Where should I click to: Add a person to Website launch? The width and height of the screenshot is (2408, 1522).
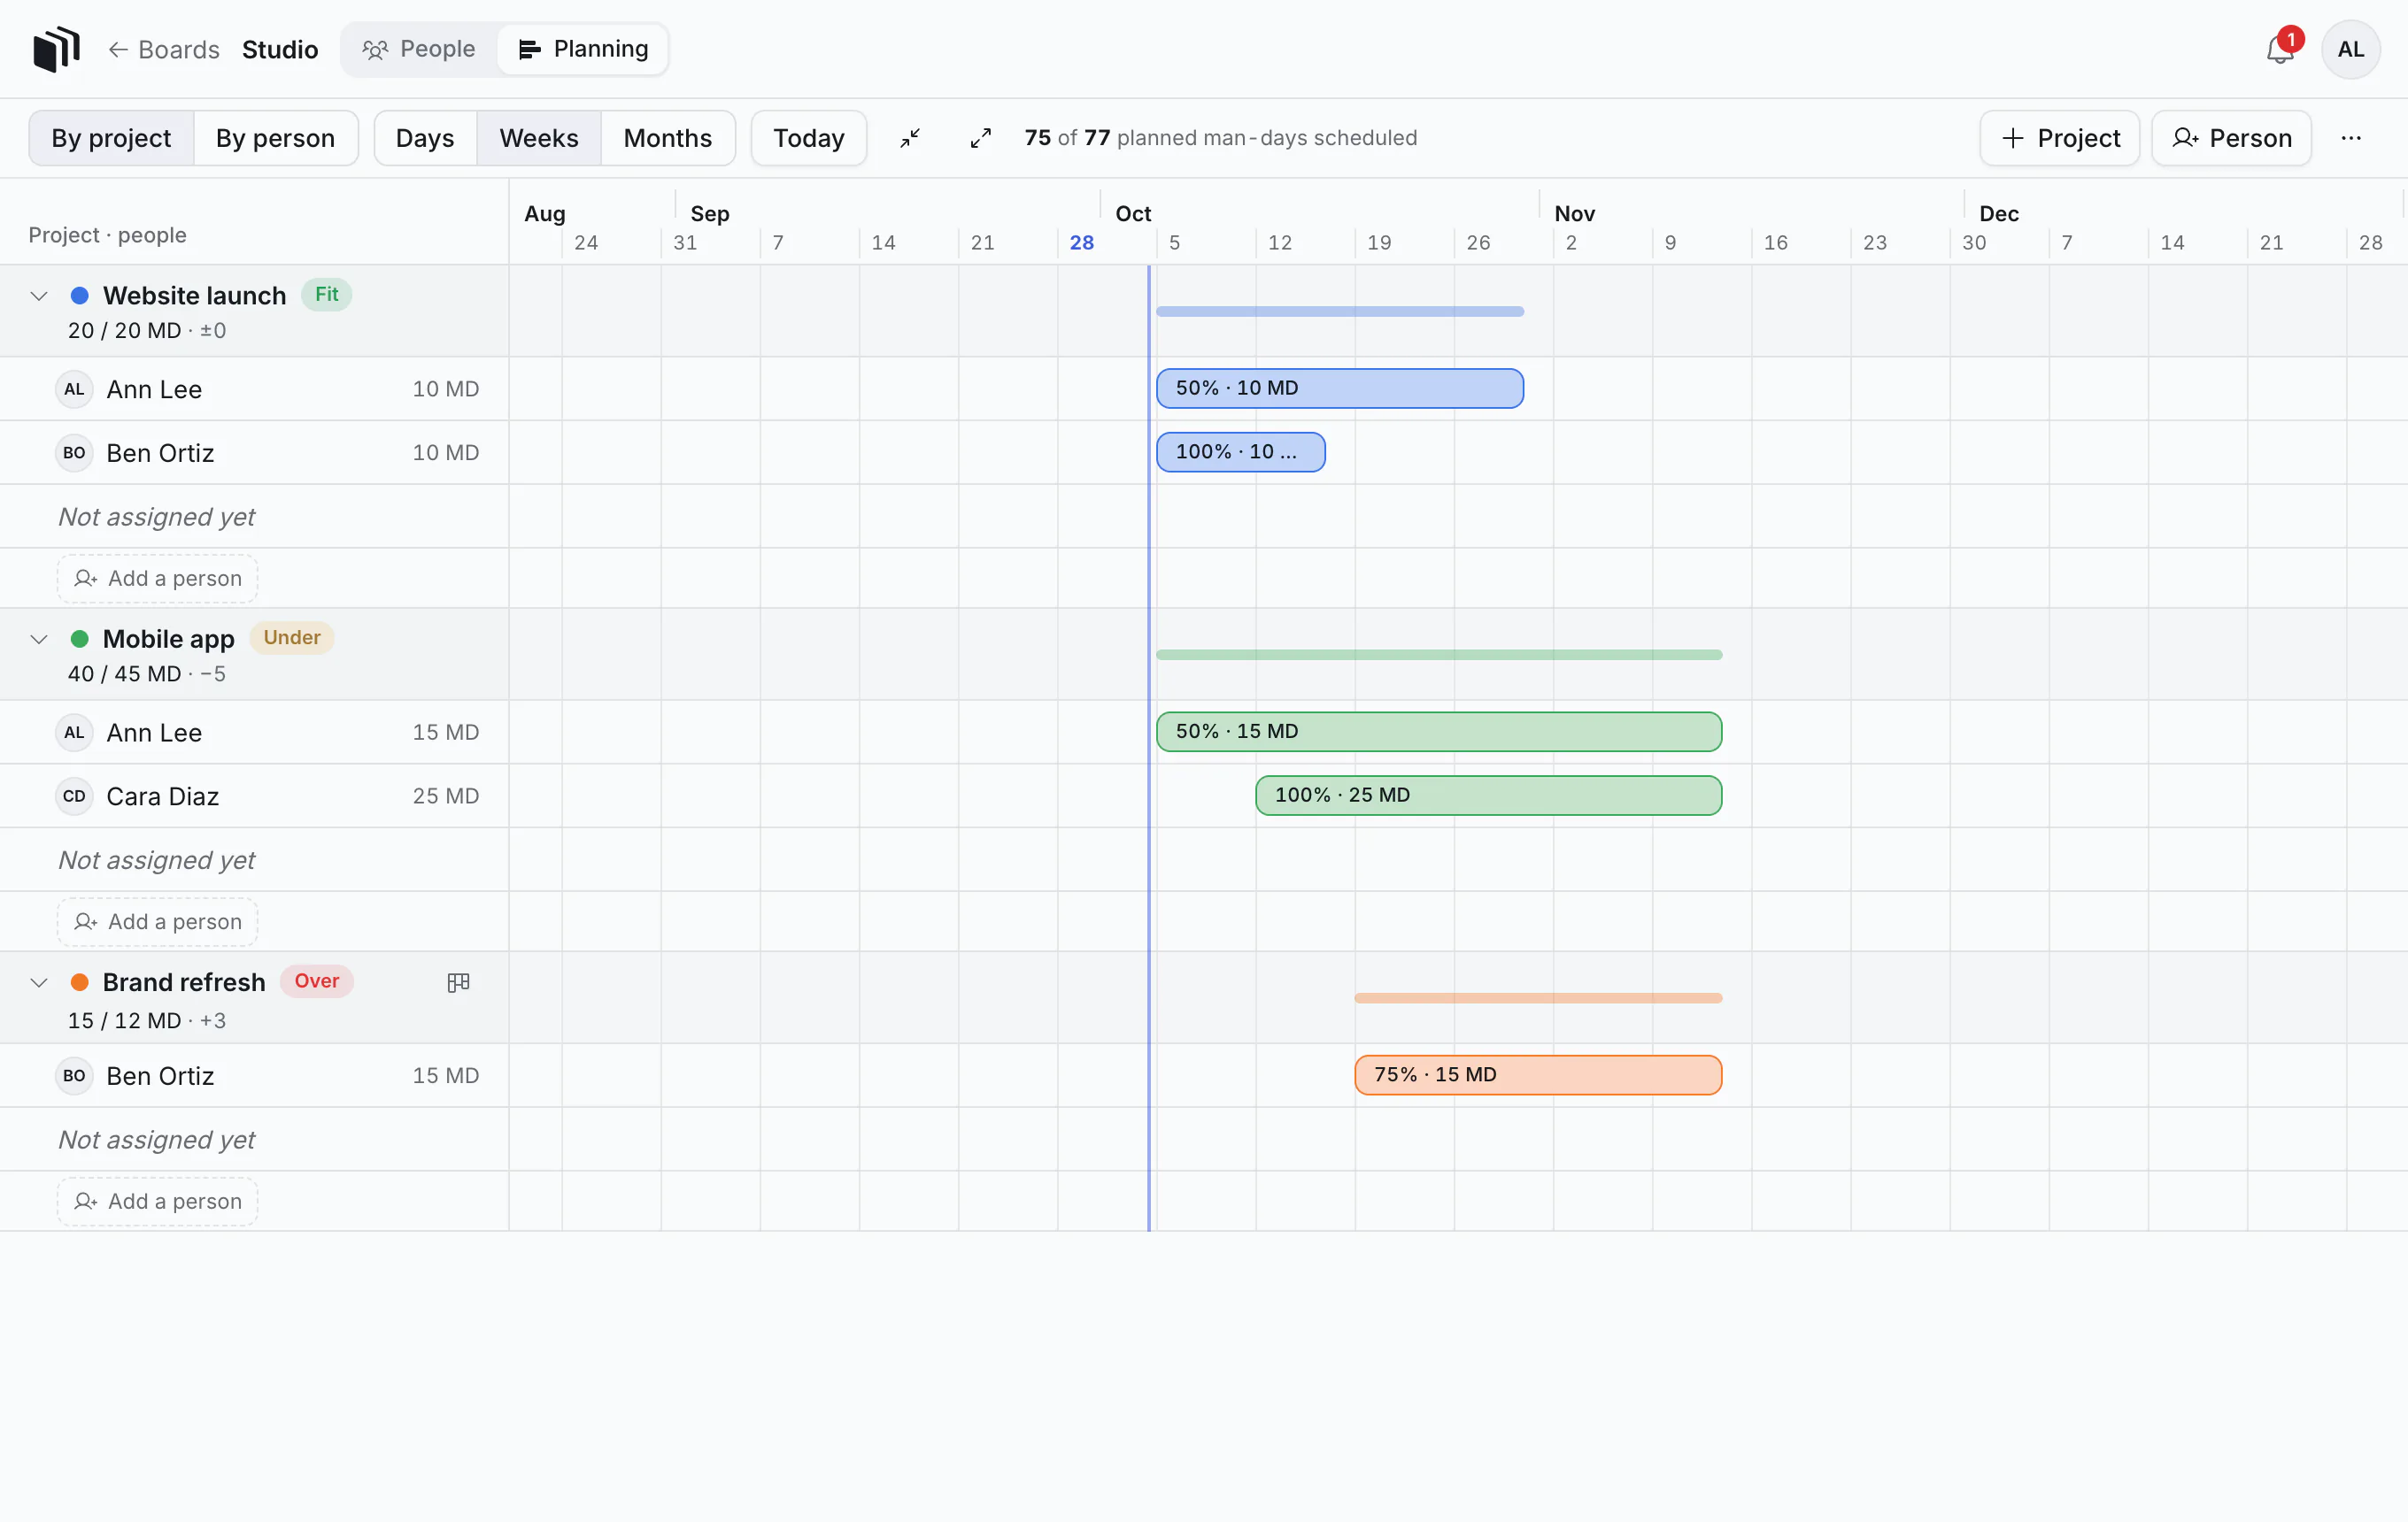(x=158, y=579)
